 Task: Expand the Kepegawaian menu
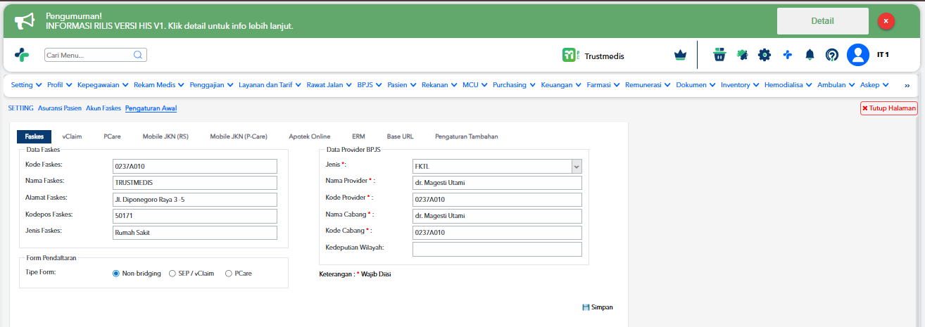tap(103, 85)
